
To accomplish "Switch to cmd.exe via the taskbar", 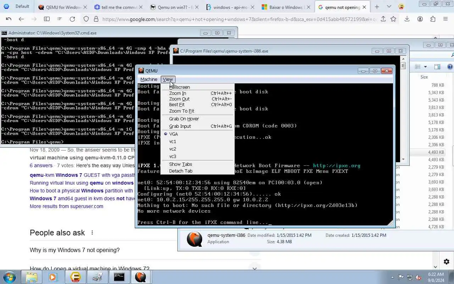I will [119, 277].
